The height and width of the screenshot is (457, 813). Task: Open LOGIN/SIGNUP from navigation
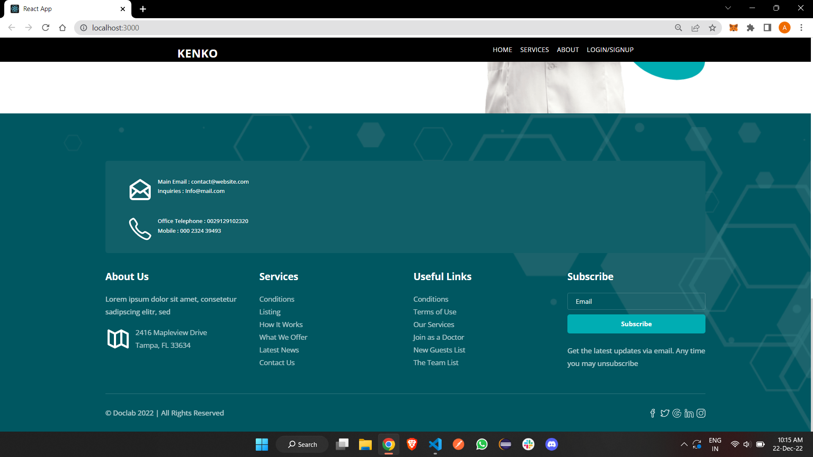(610, 50)
